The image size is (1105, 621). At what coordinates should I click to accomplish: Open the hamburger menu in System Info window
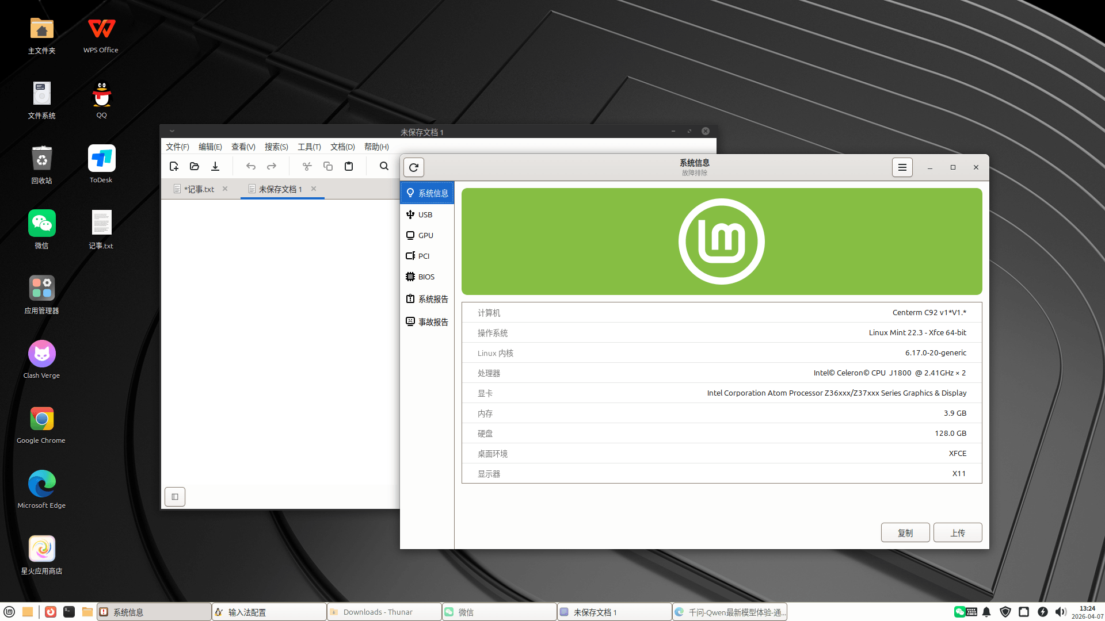click(x=902, y=167)
